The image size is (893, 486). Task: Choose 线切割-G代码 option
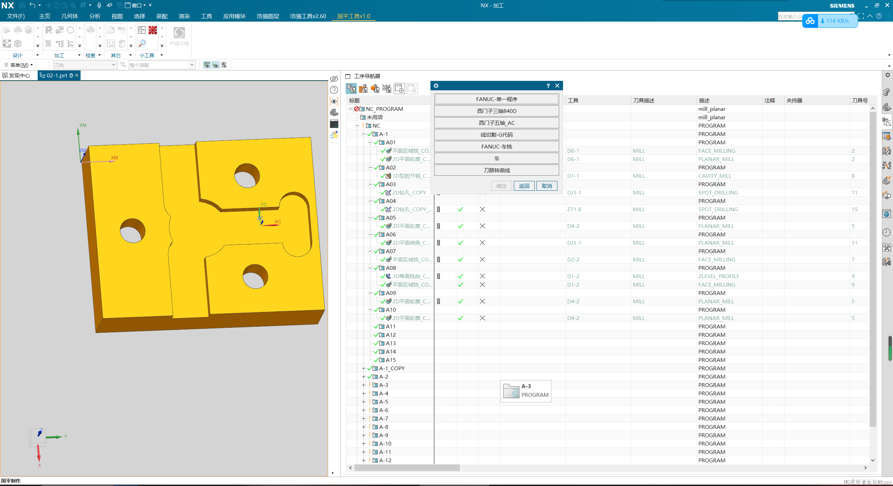coord(497,135)
